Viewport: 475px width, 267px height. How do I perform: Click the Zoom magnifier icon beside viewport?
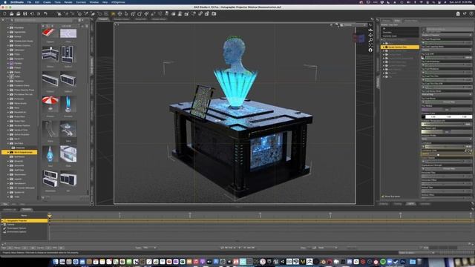pos(370,40)
